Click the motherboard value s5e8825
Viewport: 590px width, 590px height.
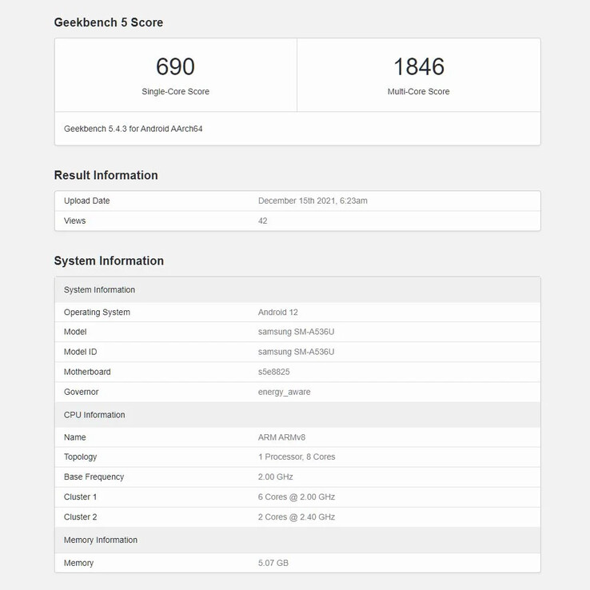(x=274, y=372)
